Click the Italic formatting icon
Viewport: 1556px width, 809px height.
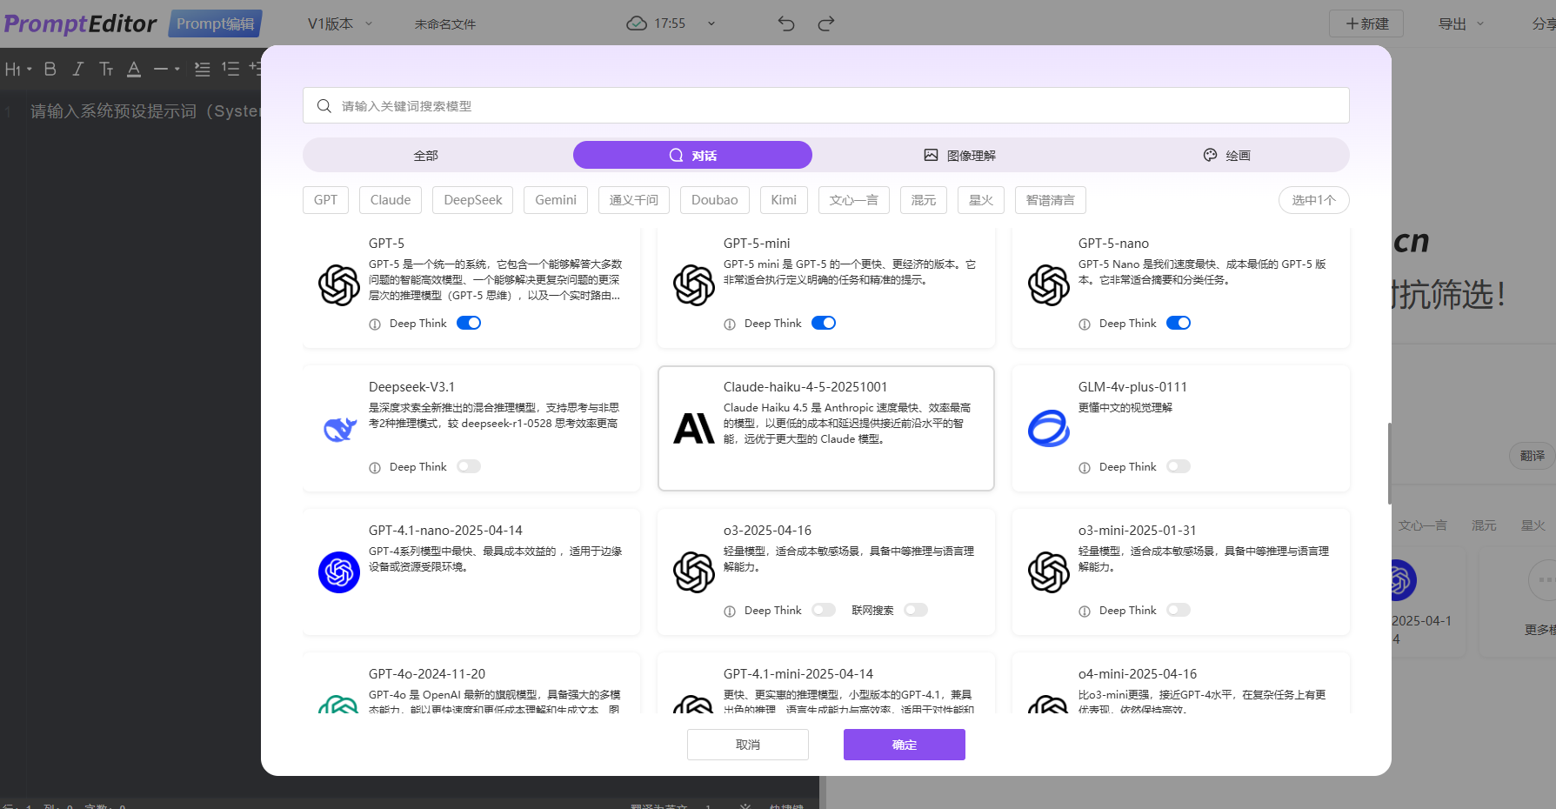click(x=78, y=69)
